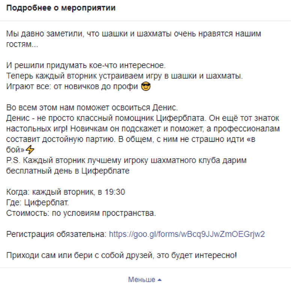Click the line Теперь каждый вторник устраиваем игру
Viewport: 291px width, 285px height.
[125, 76]
